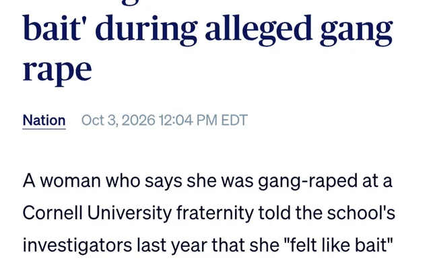Viewport: 431px width, 269px height.
Task: Click "during" in the article headline
Action: click(146, 29)
